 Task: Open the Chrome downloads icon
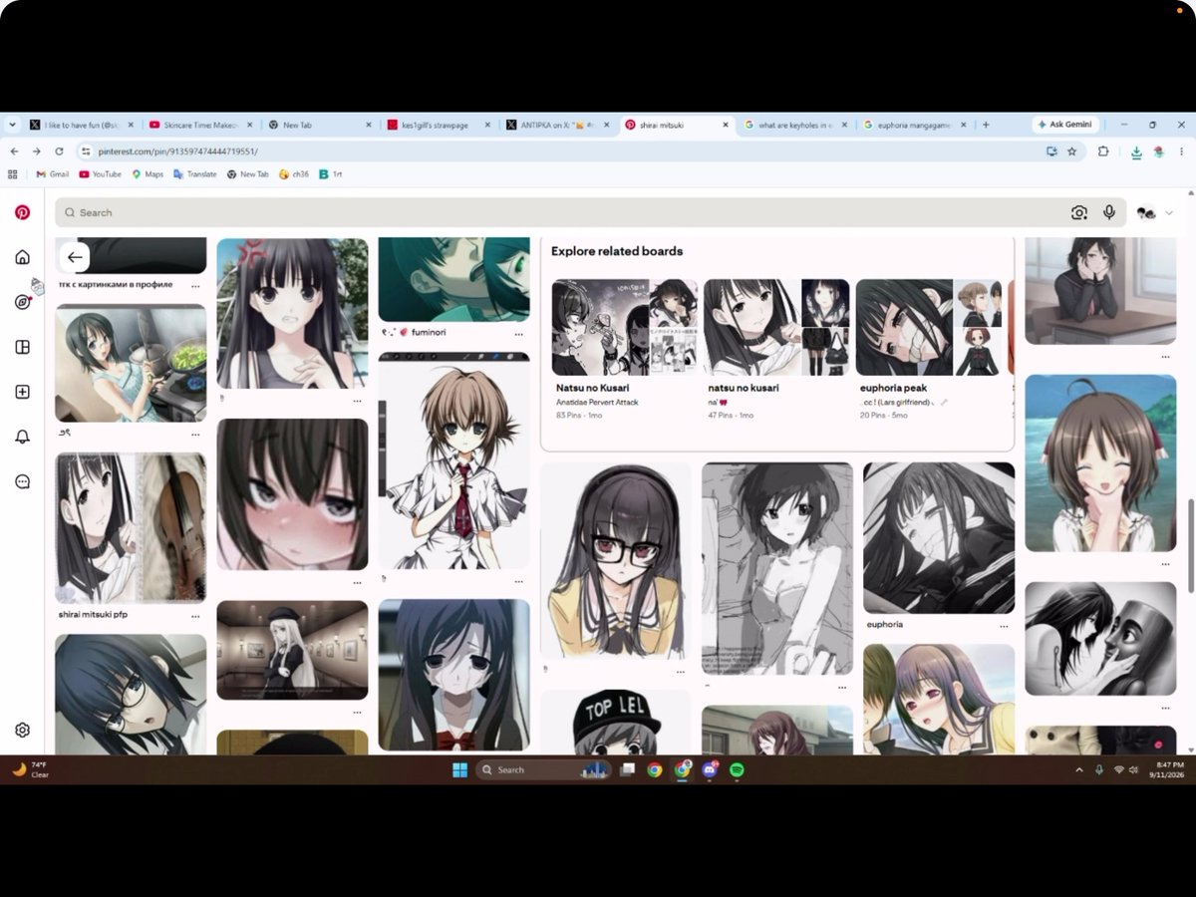(1136, 151)
